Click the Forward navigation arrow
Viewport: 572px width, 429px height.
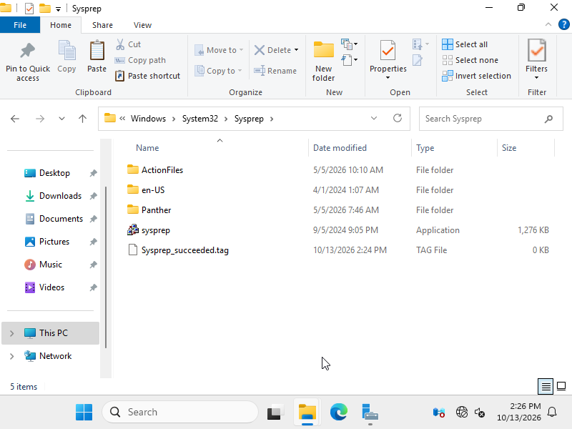click(40, 119)
